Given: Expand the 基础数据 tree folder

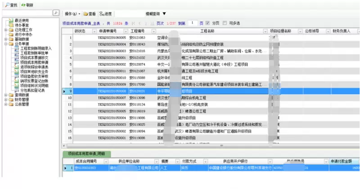Looking at the screenshot, I should point(5,39).
